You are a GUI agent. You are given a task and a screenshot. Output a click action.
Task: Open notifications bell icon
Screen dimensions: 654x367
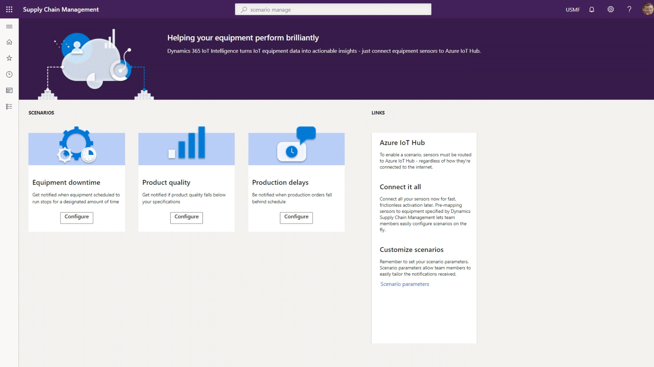point(592,9)
